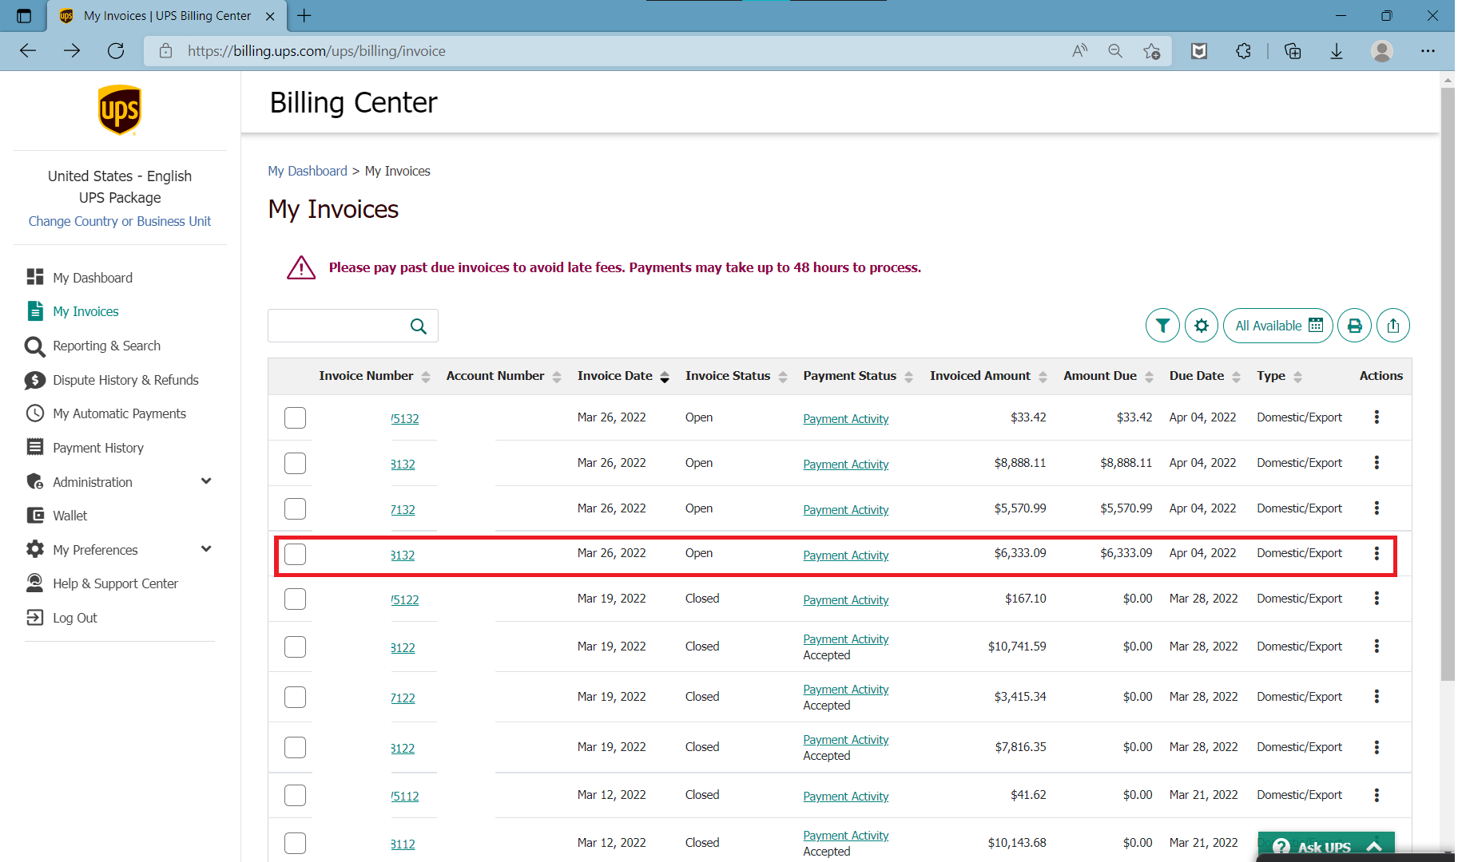This screenshot has height=862, width=1458.
Task: Click the search magnifier icon
Action: coord(418,326)
